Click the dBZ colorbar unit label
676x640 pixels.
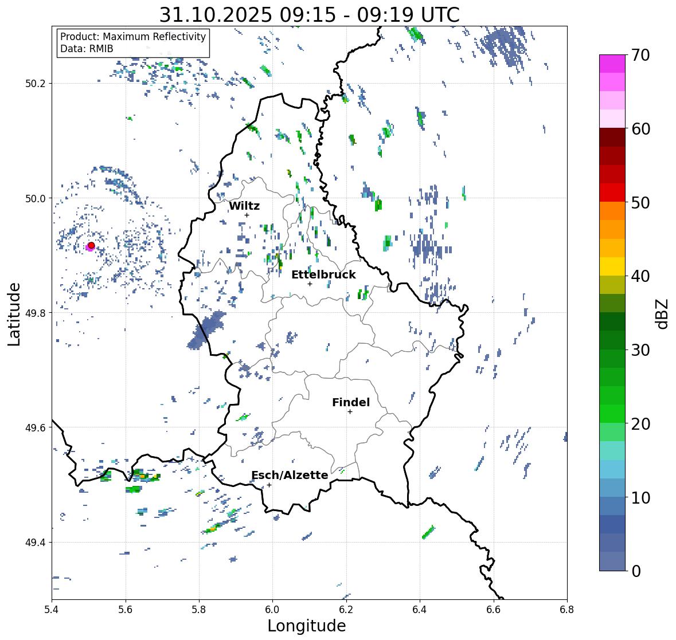[663, 314]
